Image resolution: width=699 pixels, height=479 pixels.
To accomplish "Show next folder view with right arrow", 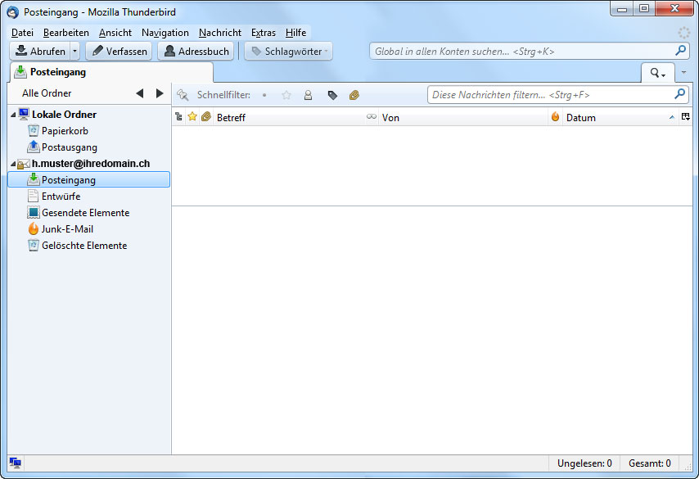I will click(160, 93).
